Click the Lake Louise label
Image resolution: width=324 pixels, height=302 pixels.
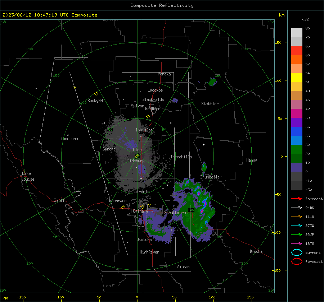pyautogui.click(x=28, y=176)
